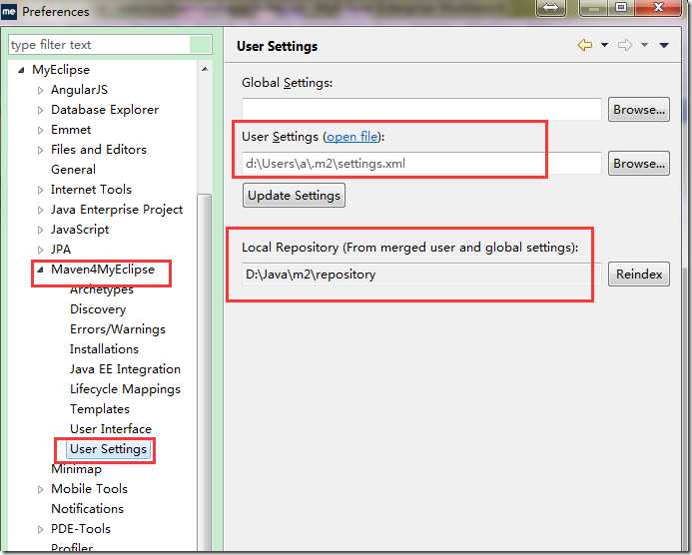Clear the filter text field icon
Screen dimensions: 692x555
(x=201, y=45)
